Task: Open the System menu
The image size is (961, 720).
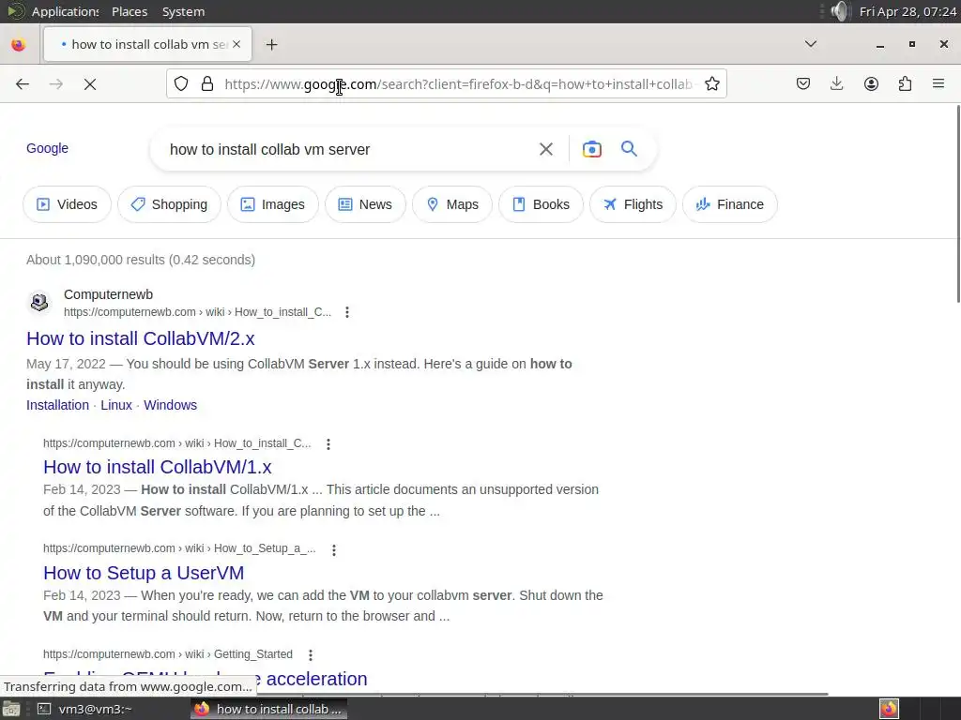Action: click(183, 11)
